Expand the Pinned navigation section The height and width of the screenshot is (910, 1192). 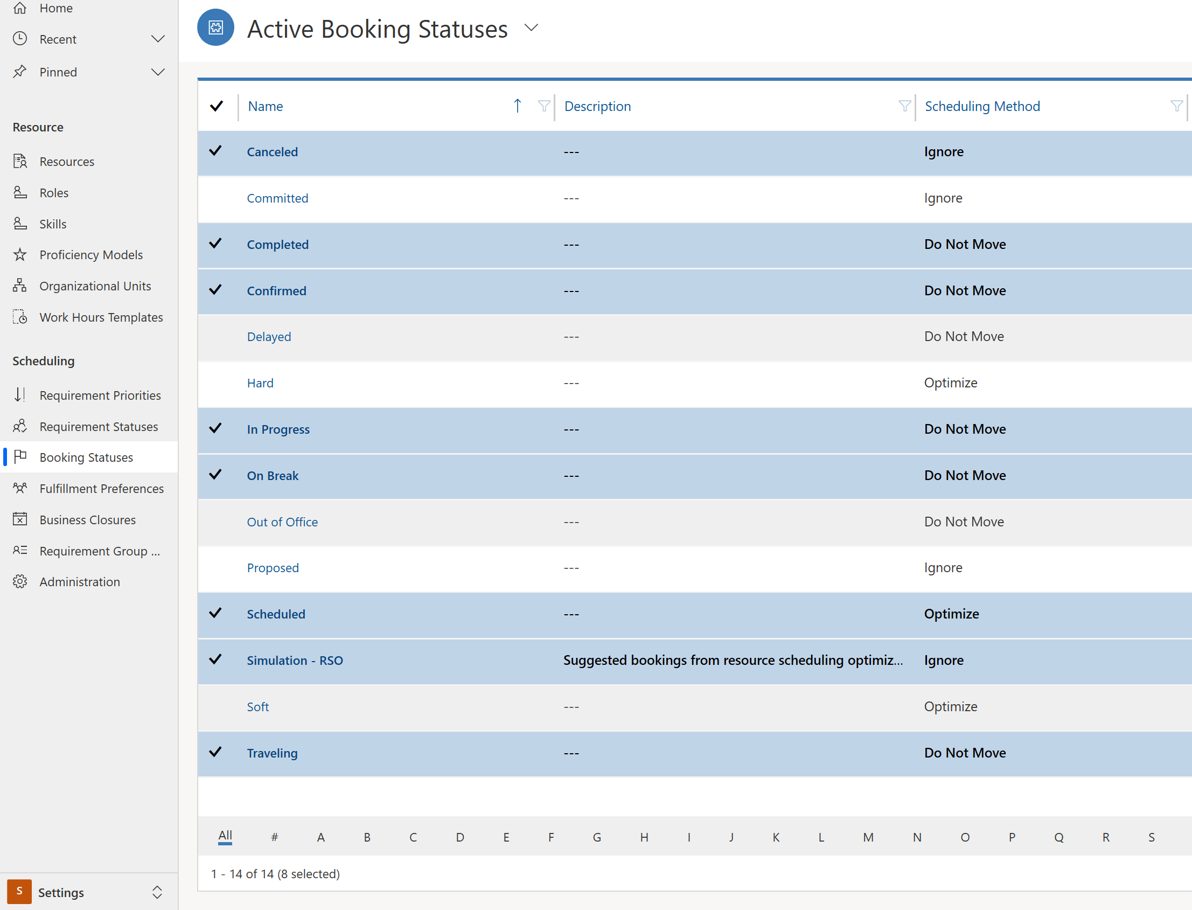pos(159,72)
